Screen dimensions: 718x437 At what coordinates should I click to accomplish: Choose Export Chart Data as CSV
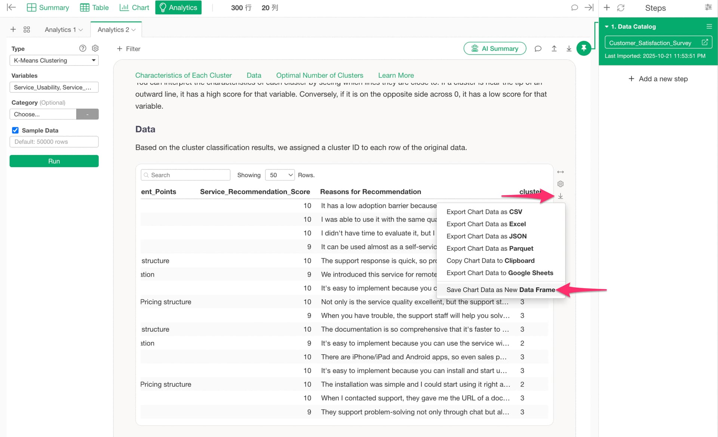484,212
